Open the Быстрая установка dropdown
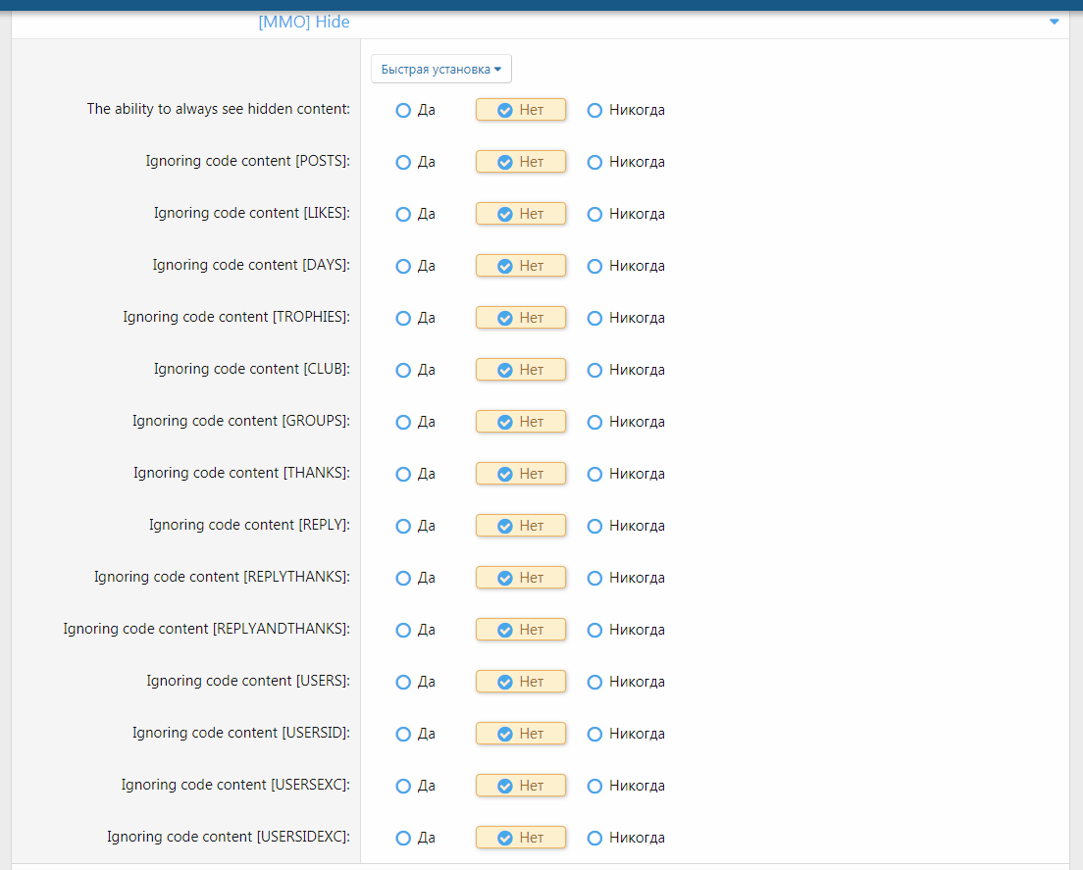This screenshot has height=870, width=1083. (x=440, y=70)
